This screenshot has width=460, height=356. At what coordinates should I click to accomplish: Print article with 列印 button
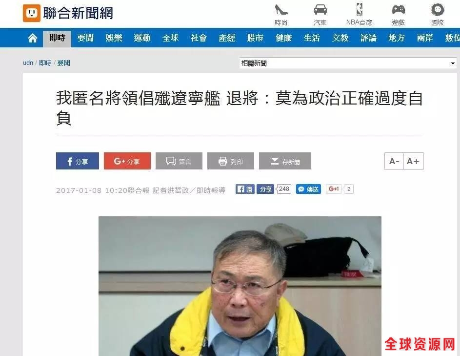click(x=231, y=161)
